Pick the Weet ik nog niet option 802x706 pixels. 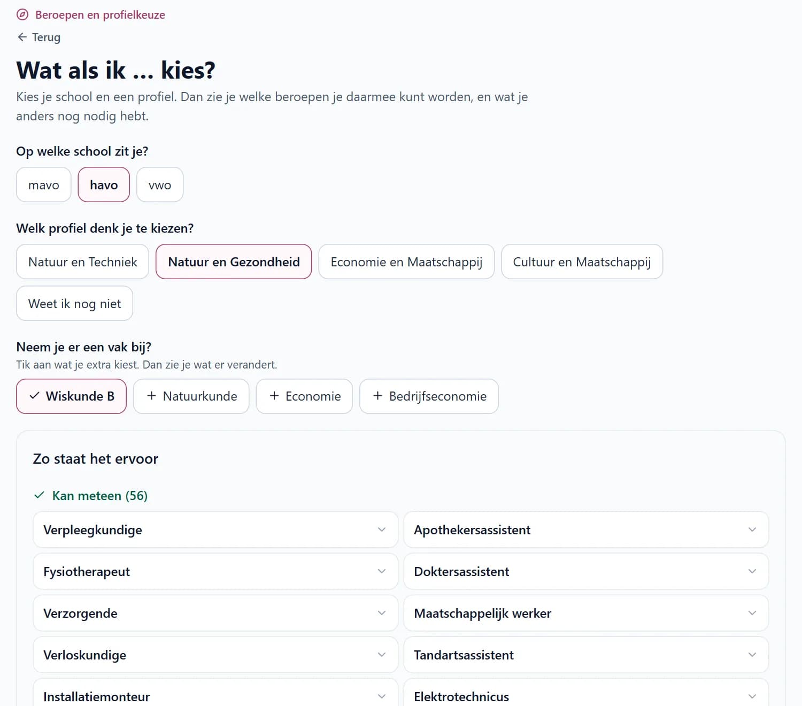coord(75,303)
